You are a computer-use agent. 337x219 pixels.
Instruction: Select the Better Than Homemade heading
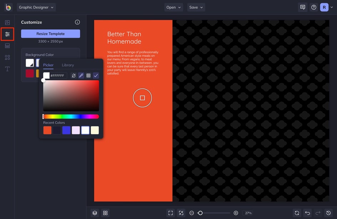click(x=124, y=38)
